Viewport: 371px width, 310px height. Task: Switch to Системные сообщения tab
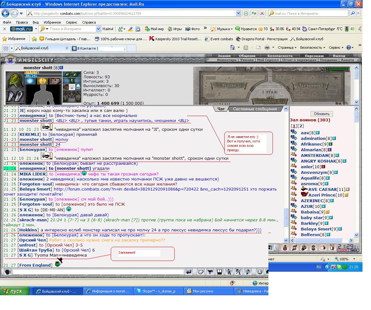click(255, 109)
